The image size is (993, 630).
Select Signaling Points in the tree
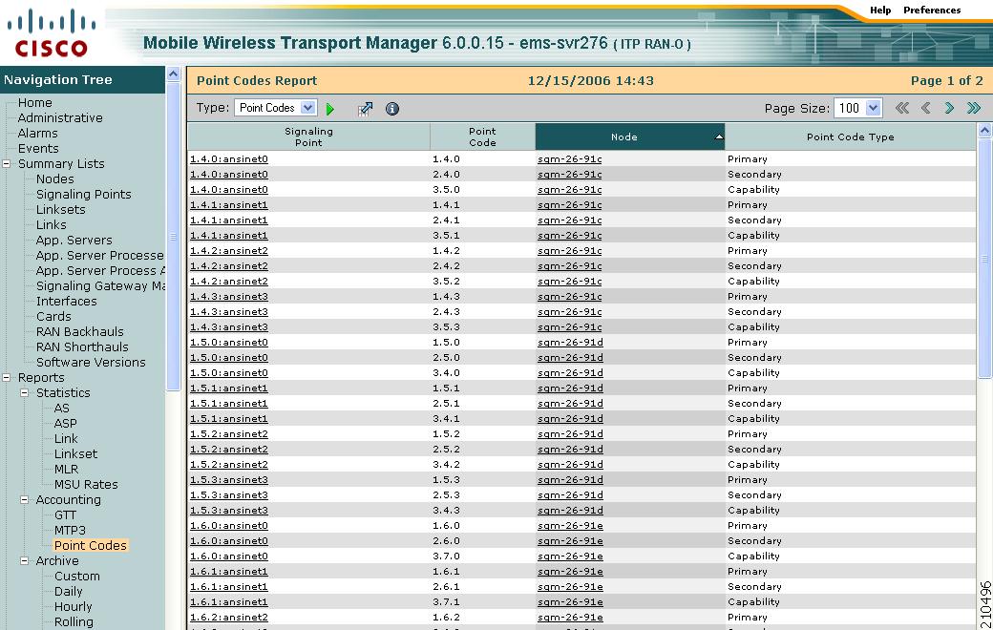(84, 195)
